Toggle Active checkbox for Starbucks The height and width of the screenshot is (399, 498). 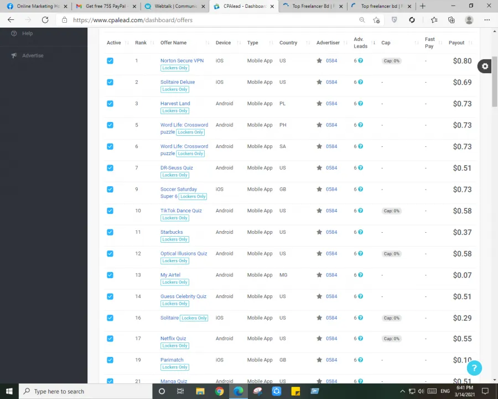(x=110, y=232)
